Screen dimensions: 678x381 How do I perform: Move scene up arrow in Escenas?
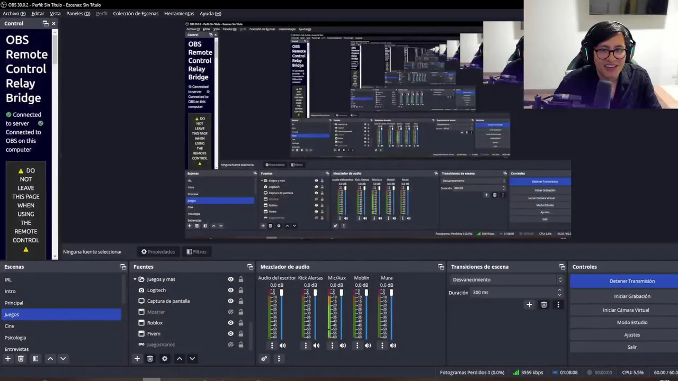click(x=50, y=359)
